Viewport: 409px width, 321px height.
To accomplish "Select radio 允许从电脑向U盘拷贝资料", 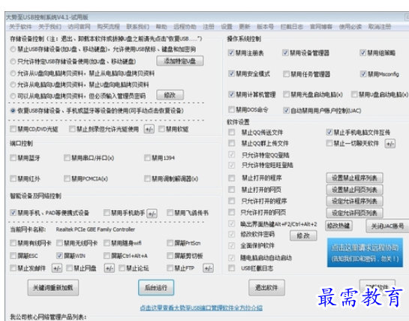I will pos(13,85).
